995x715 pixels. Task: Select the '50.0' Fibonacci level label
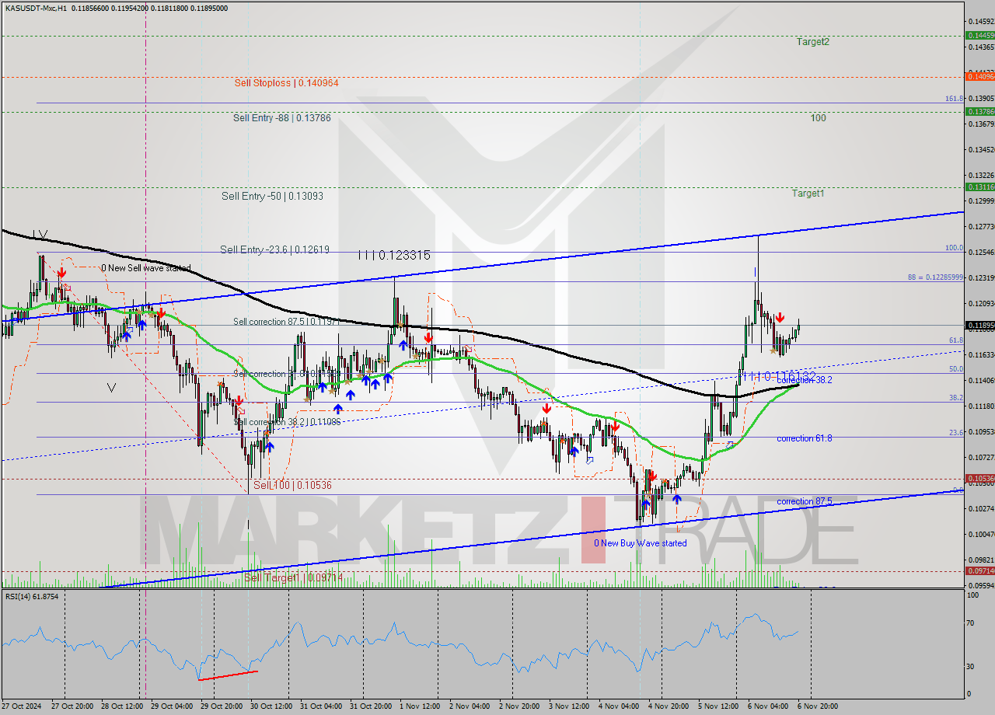tap(957, 369)
